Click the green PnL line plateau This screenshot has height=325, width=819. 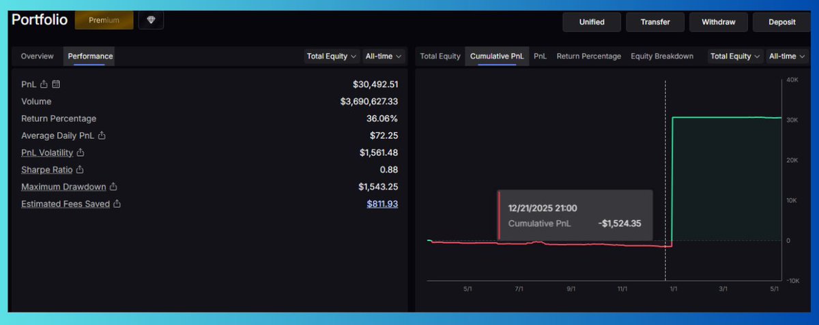pos(727,117)
